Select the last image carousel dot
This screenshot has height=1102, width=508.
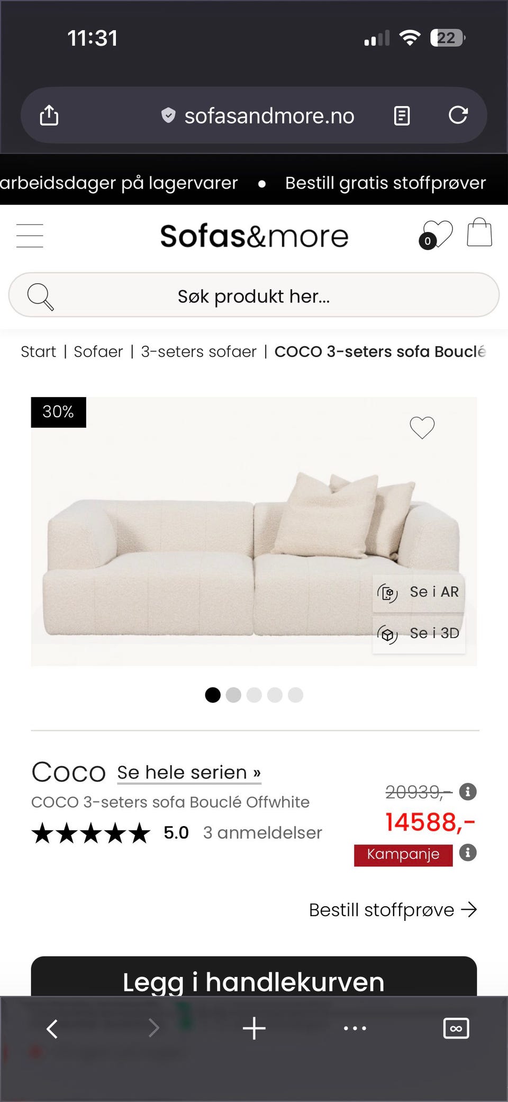295,695
